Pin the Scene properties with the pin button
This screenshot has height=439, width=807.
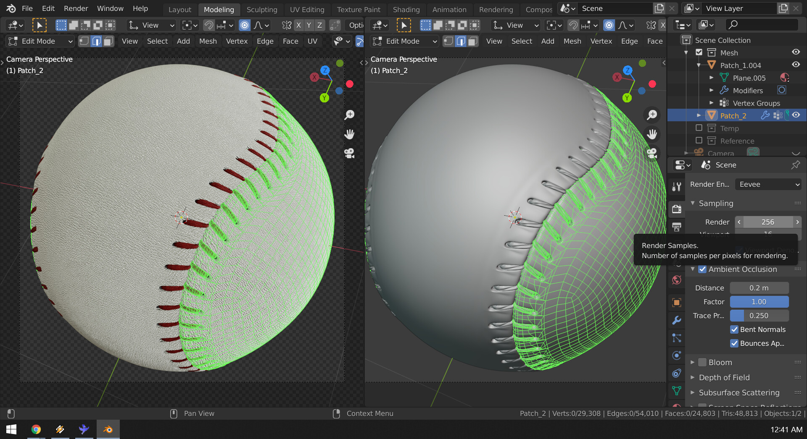[x=796, y=165]
